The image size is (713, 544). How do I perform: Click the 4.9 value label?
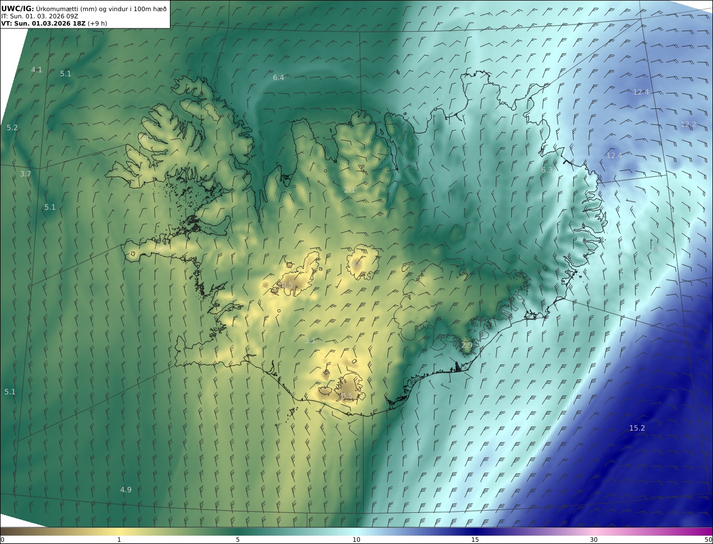coord(126,489)
